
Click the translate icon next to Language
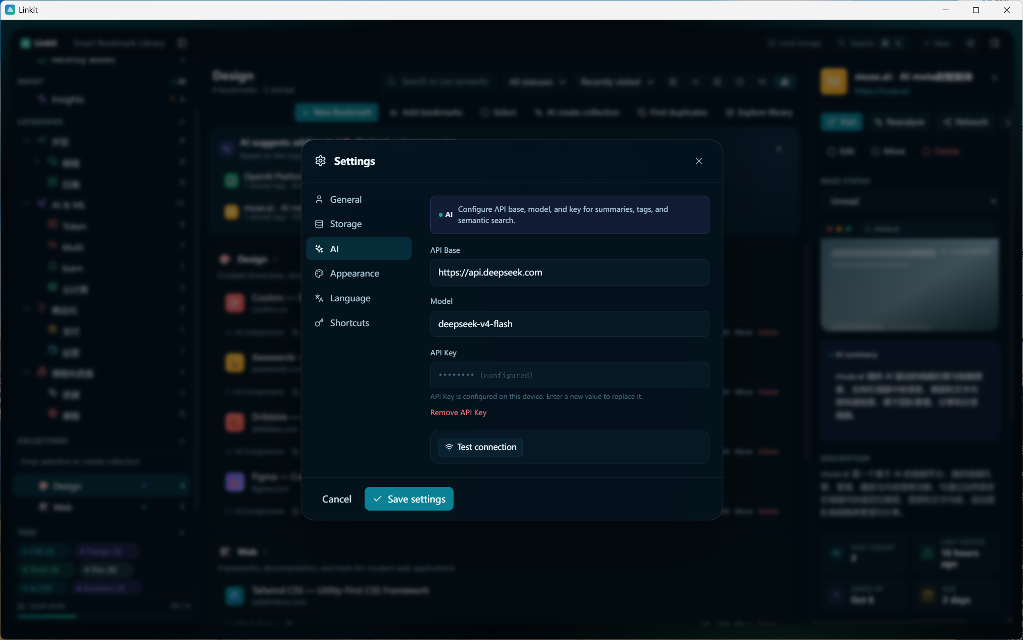pyautogui.click(x=319, y=298)
